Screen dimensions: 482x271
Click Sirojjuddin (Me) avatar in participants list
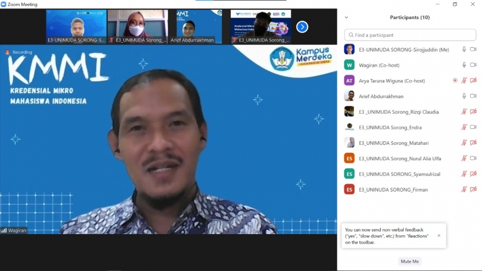[x=349, y=49]
